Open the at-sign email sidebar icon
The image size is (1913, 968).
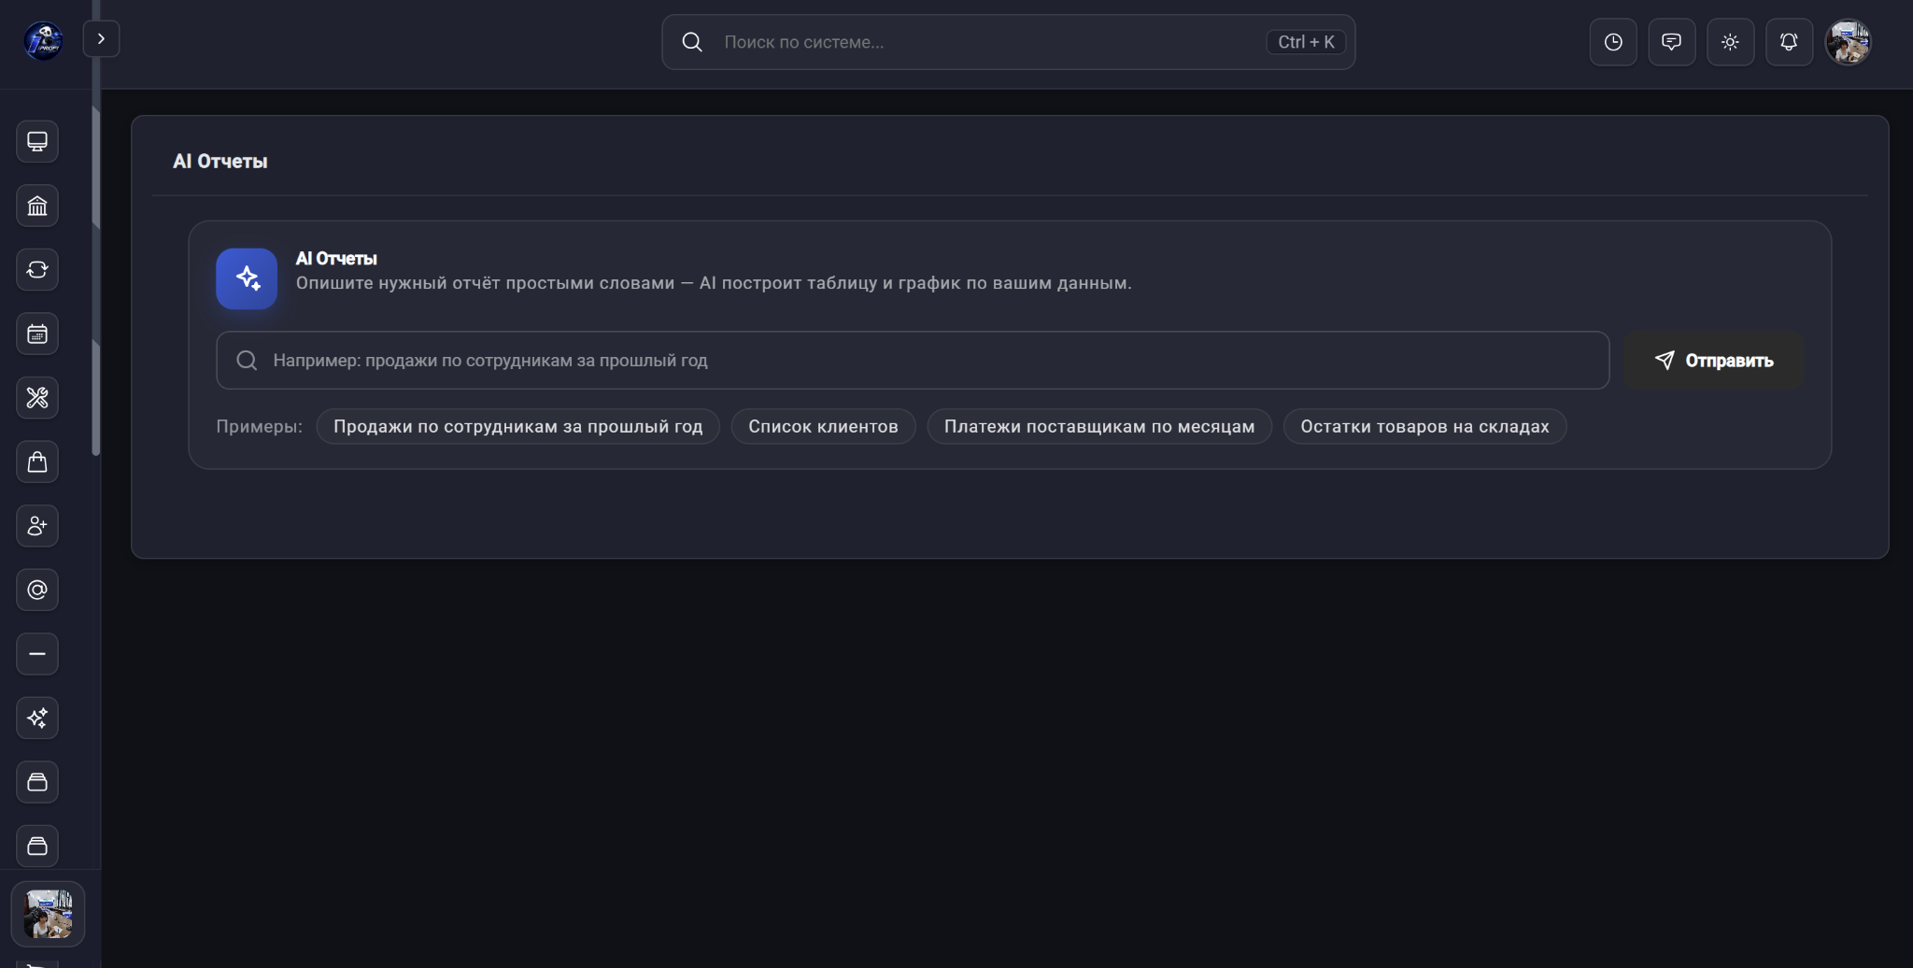point(37,590)
